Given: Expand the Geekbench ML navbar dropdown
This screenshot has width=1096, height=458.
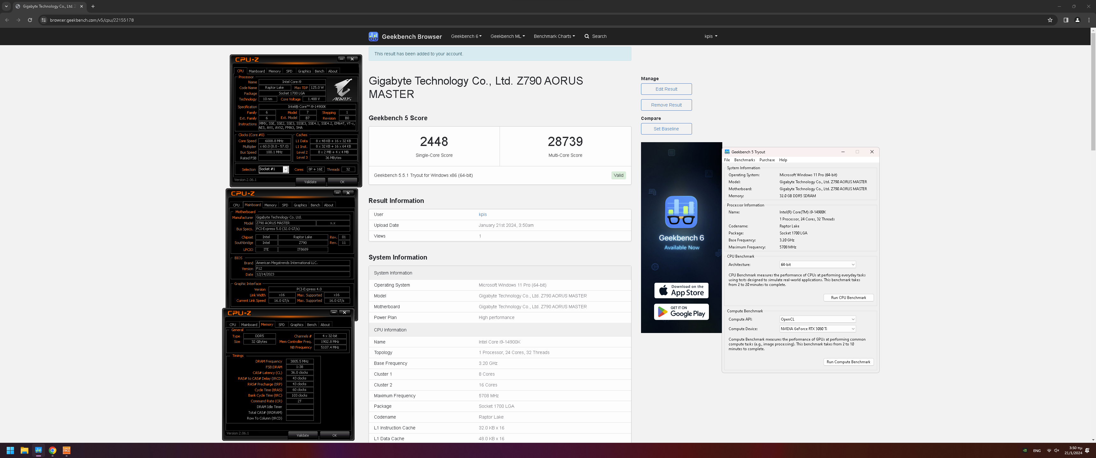Looking at the screenshot, I should pyautogui.click(x=508, y=37).
